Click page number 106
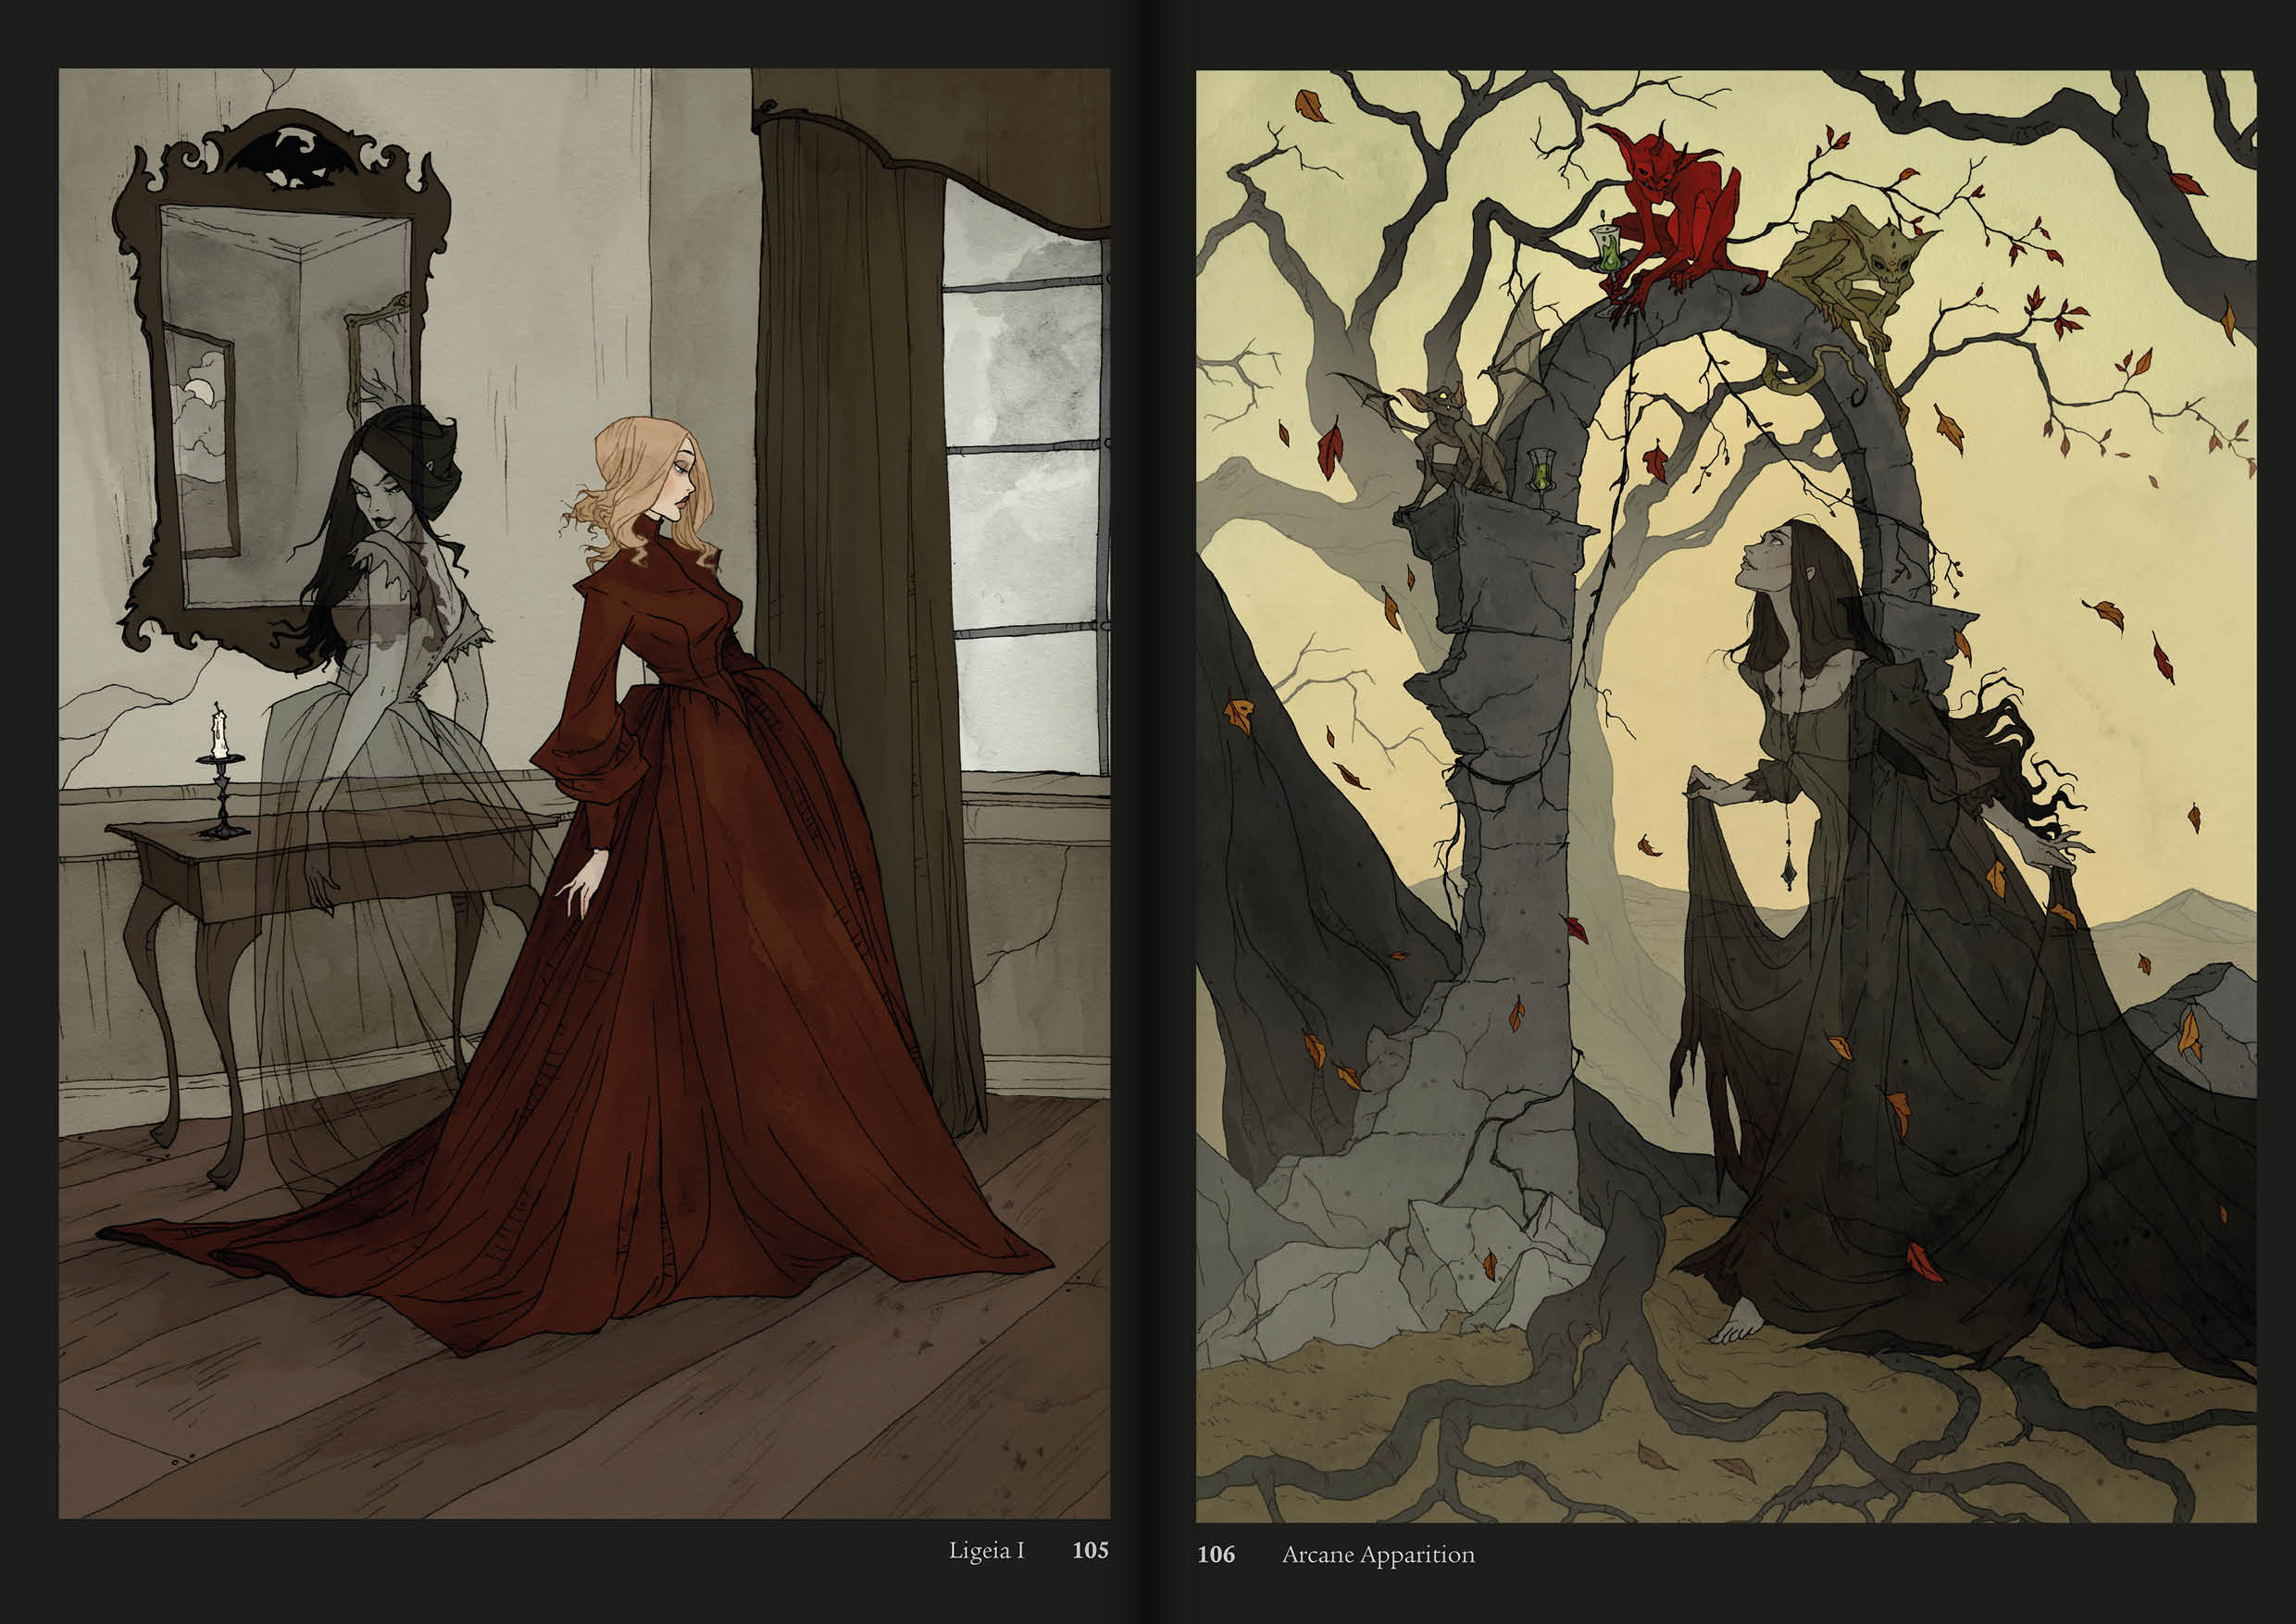 tap(1216, 1555)
